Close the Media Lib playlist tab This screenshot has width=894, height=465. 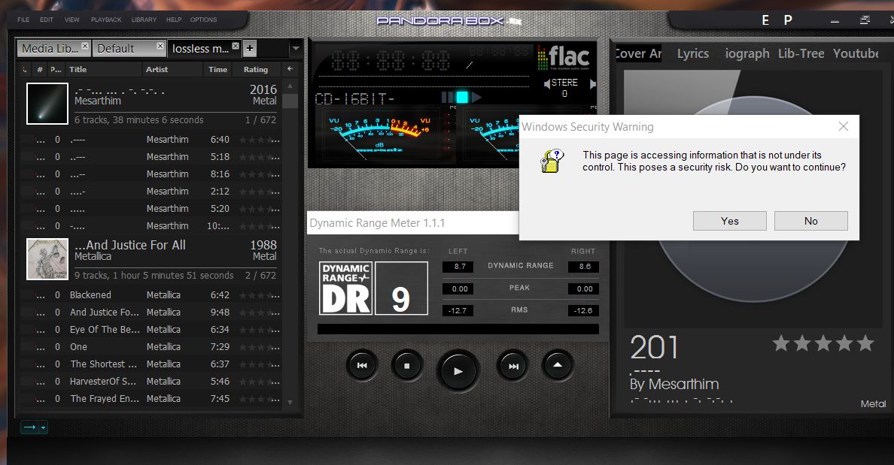click(85, 46)
